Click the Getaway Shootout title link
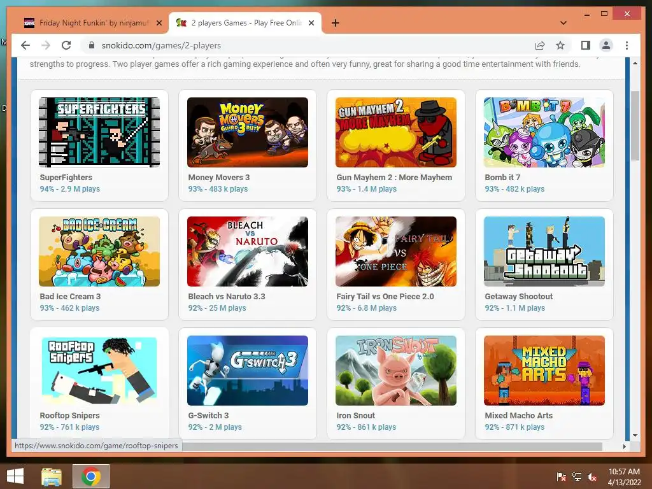 [x=518, y=297]
